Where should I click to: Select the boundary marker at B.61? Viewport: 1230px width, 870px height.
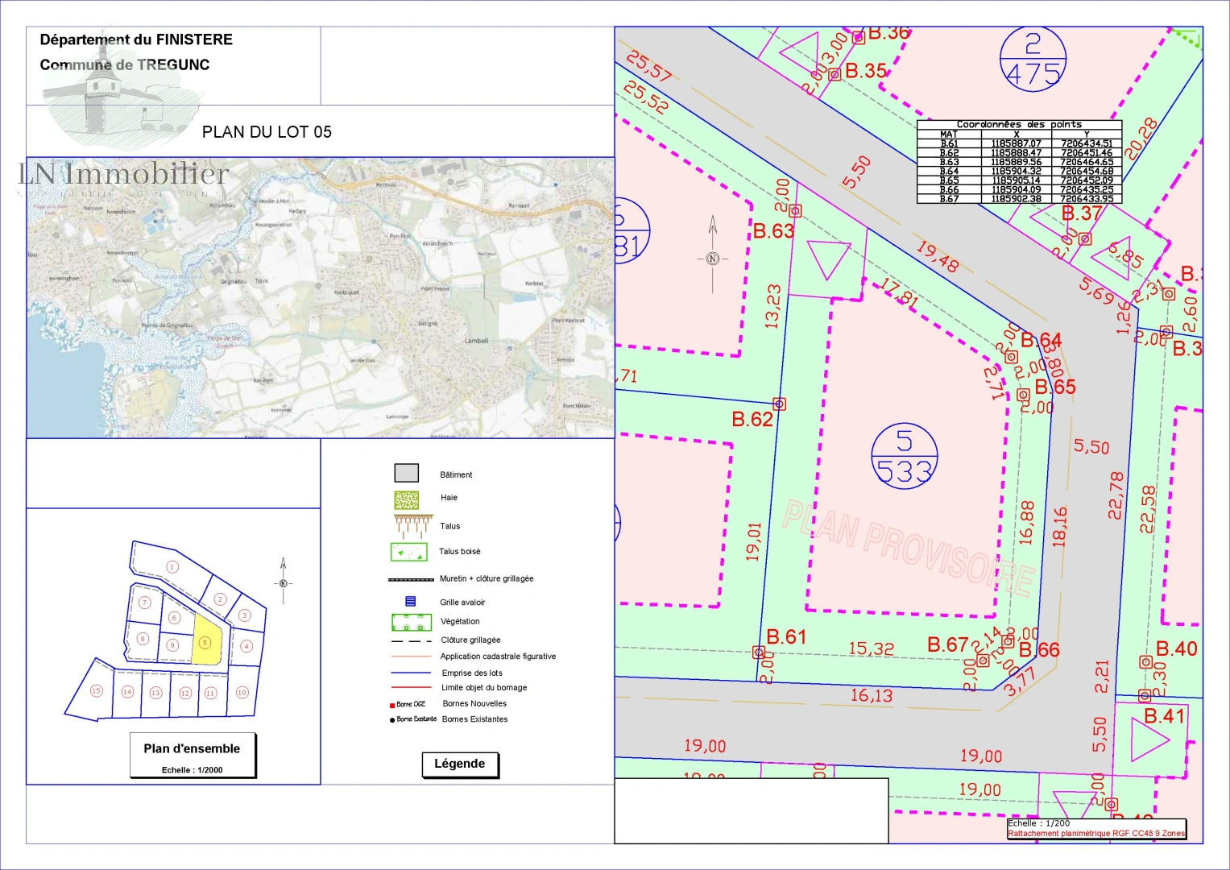(758, 652)
